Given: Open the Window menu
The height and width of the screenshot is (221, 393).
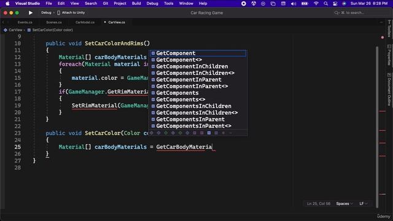Looking at the screenshot, I should [186, 4].
